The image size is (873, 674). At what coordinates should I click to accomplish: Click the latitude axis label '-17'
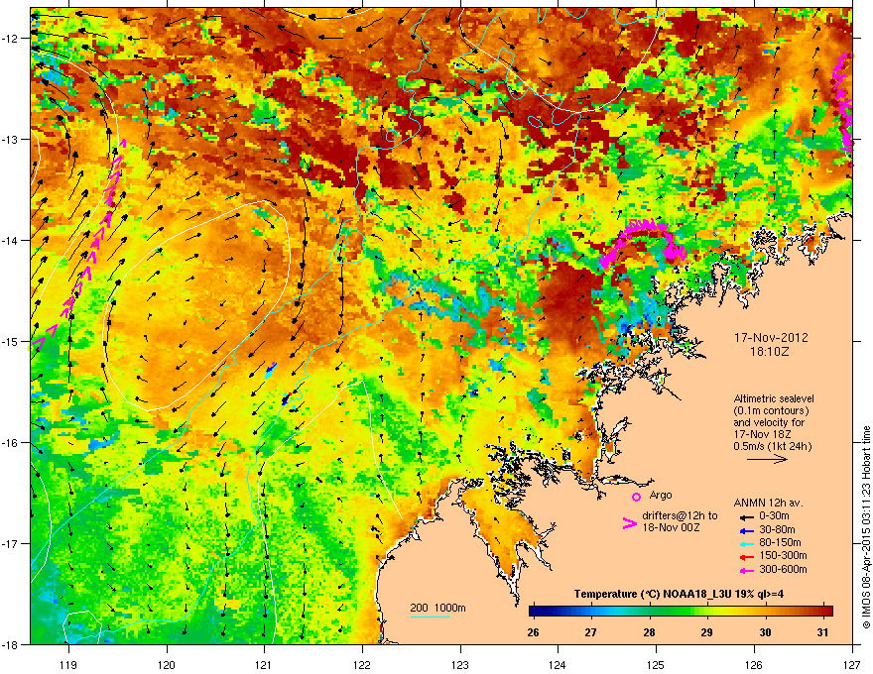(11, 544)
